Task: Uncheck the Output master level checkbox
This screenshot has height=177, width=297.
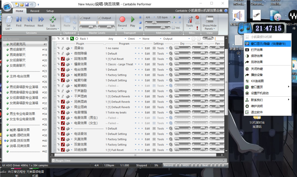Action: 99,18
